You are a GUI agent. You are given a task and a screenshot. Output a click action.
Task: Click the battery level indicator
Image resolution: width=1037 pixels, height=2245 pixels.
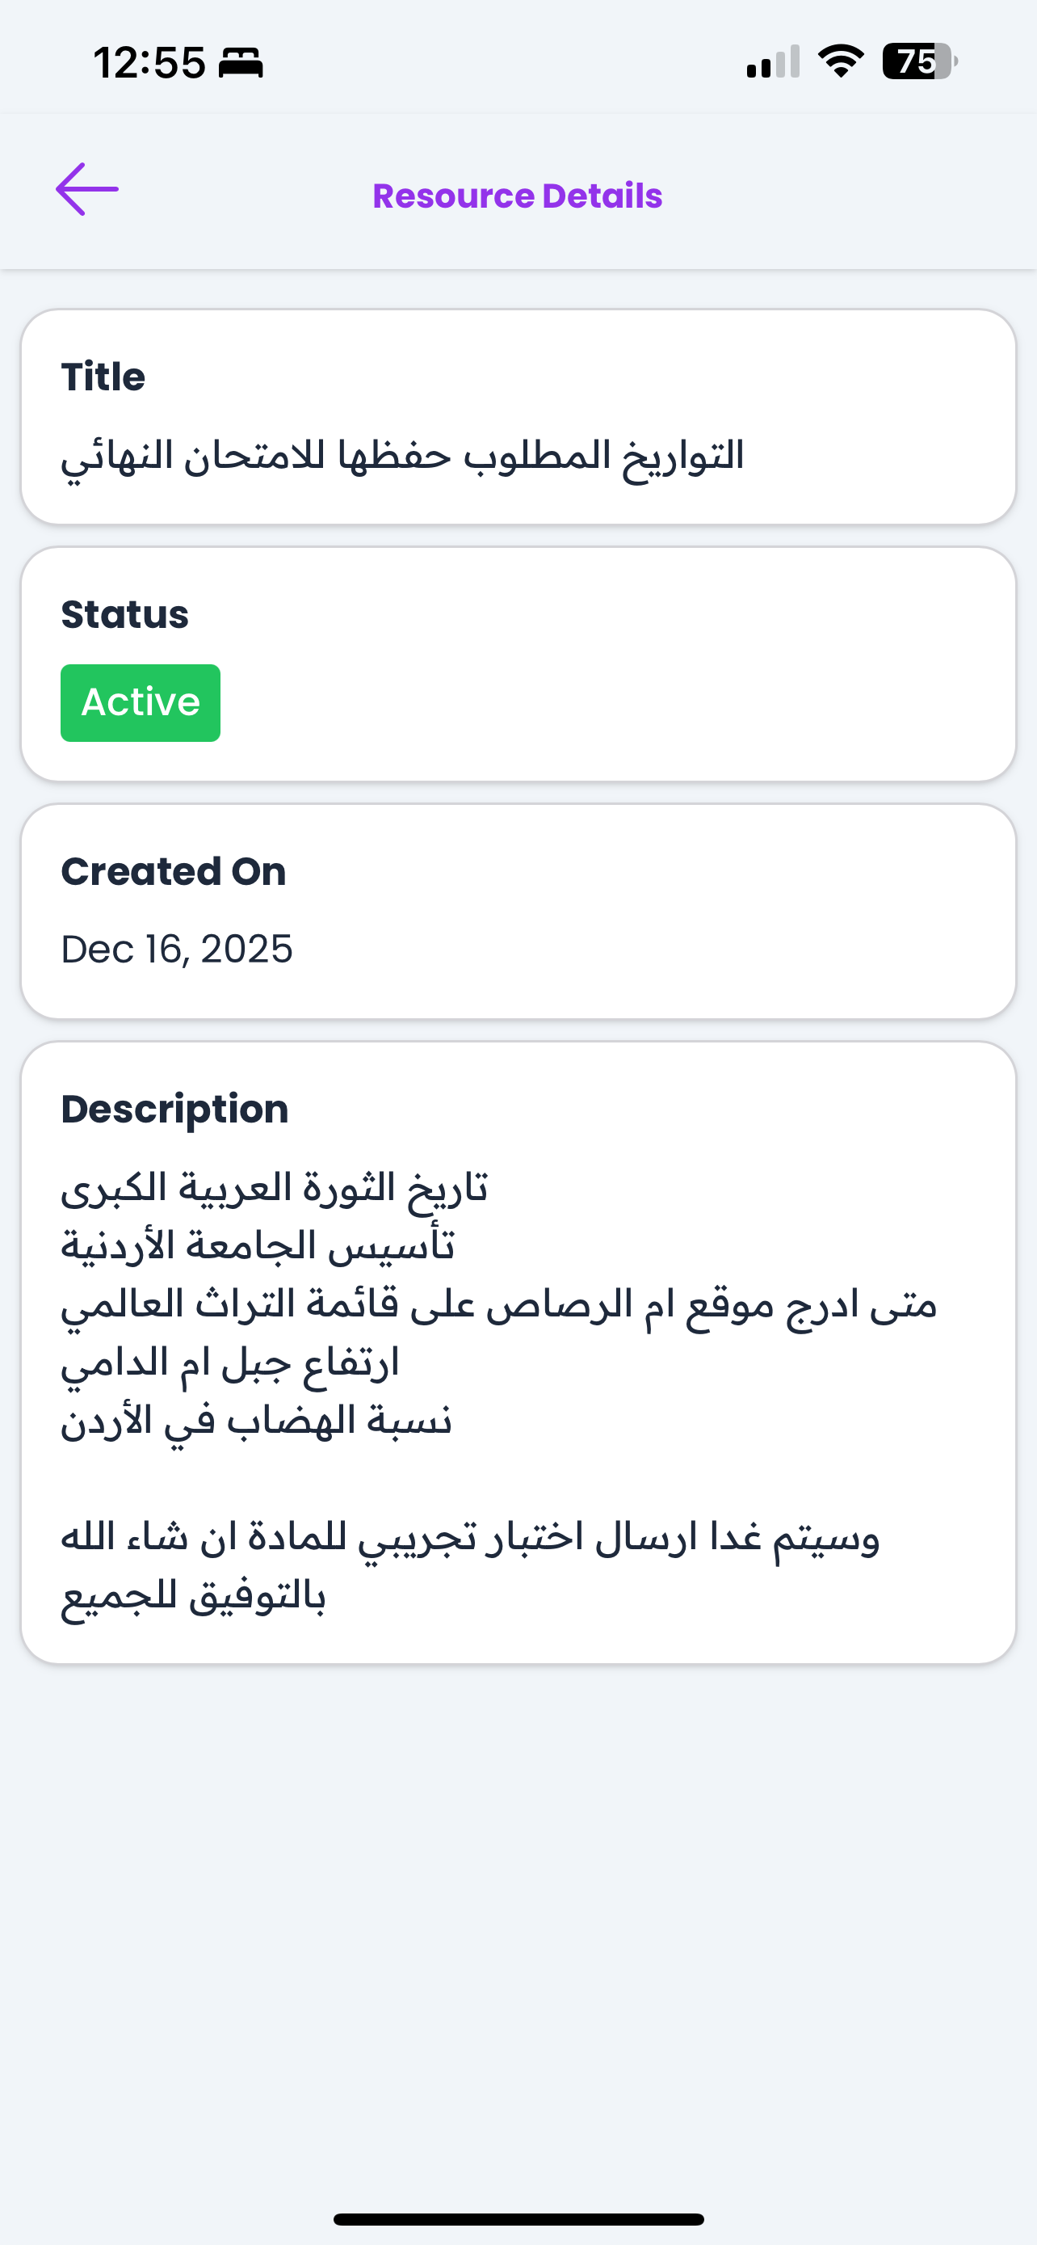pyautogui.click(x=919, y=62)
